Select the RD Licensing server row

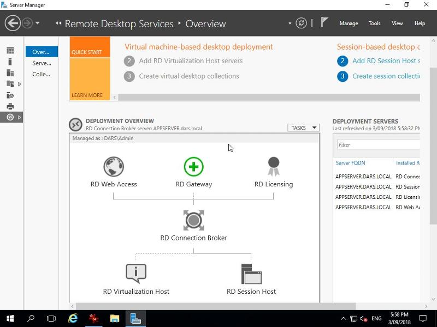point(377,197)
